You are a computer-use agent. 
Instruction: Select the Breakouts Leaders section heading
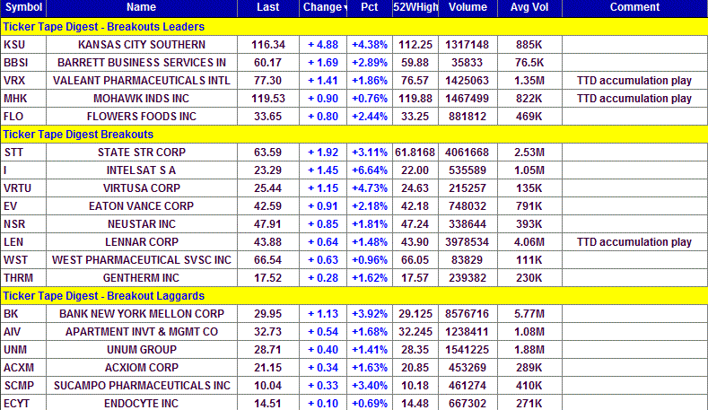354,27
